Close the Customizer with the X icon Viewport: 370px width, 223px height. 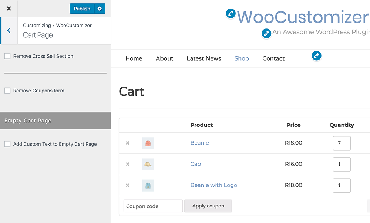(9, 9)
